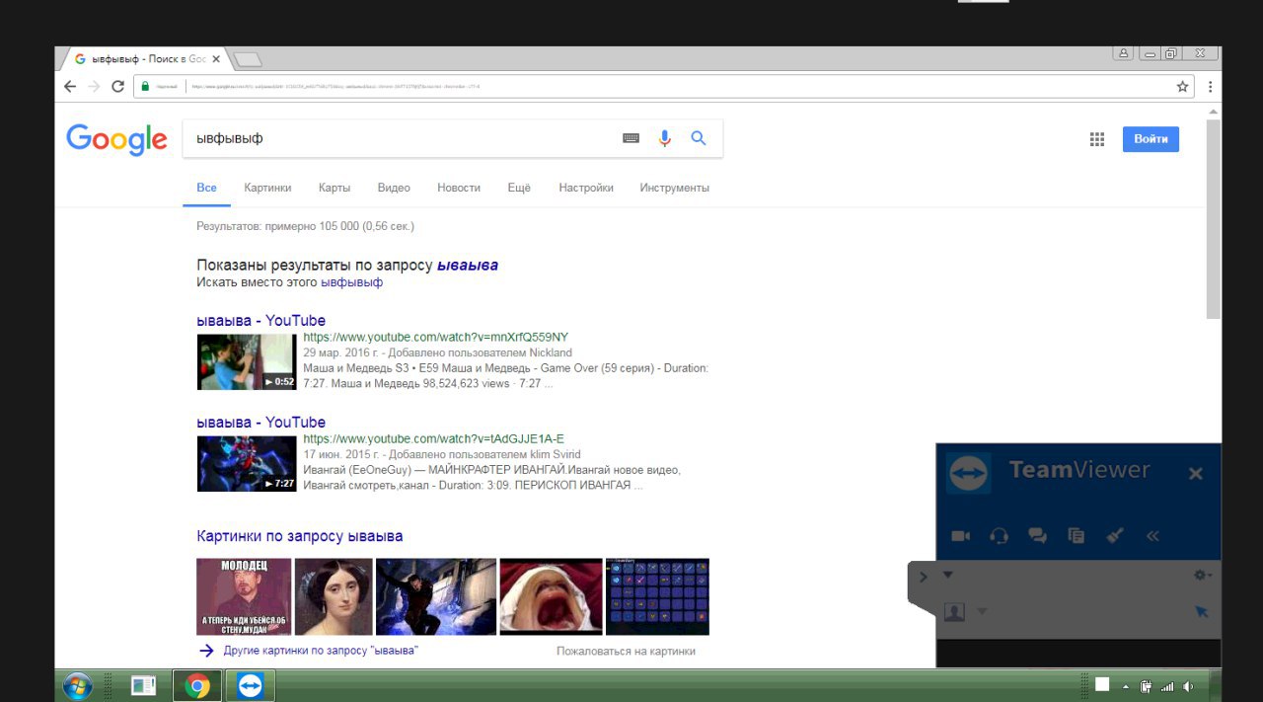This screenshot has height=702, width=1263.
Task: Open Картинки по запросу ываыва link
Action: click(300, 536)
